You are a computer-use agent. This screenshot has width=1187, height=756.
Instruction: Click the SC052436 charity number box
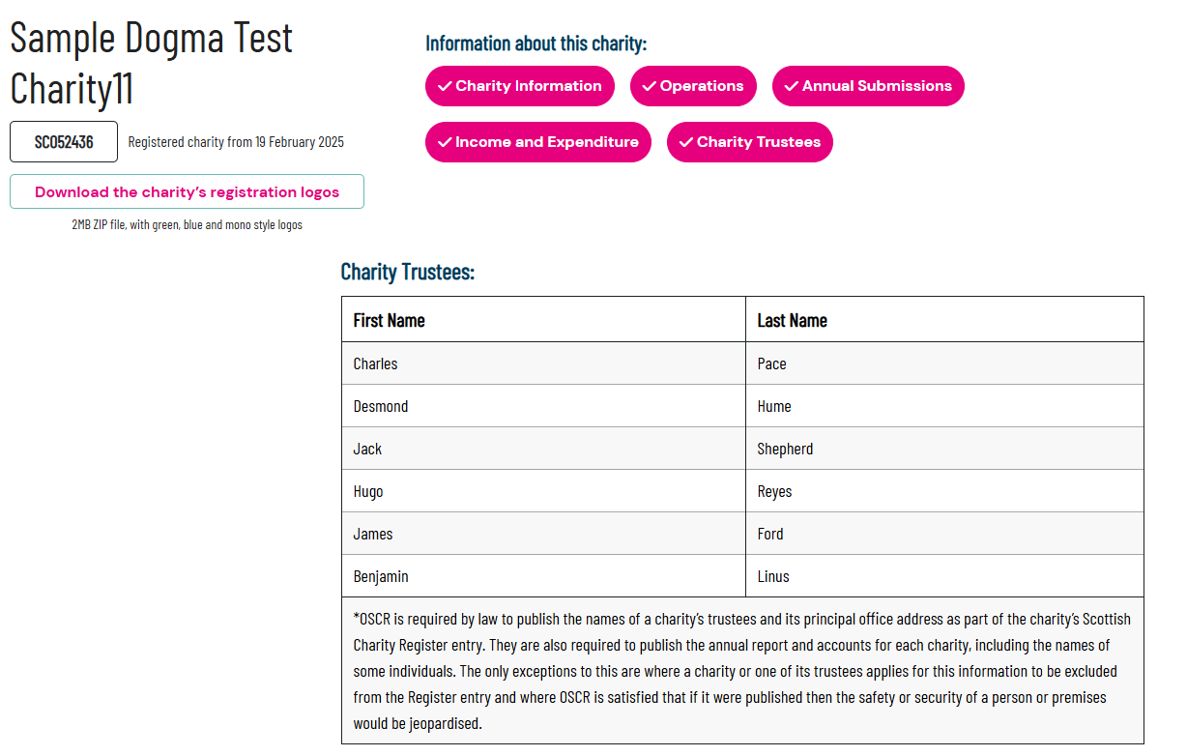[64, 142]
